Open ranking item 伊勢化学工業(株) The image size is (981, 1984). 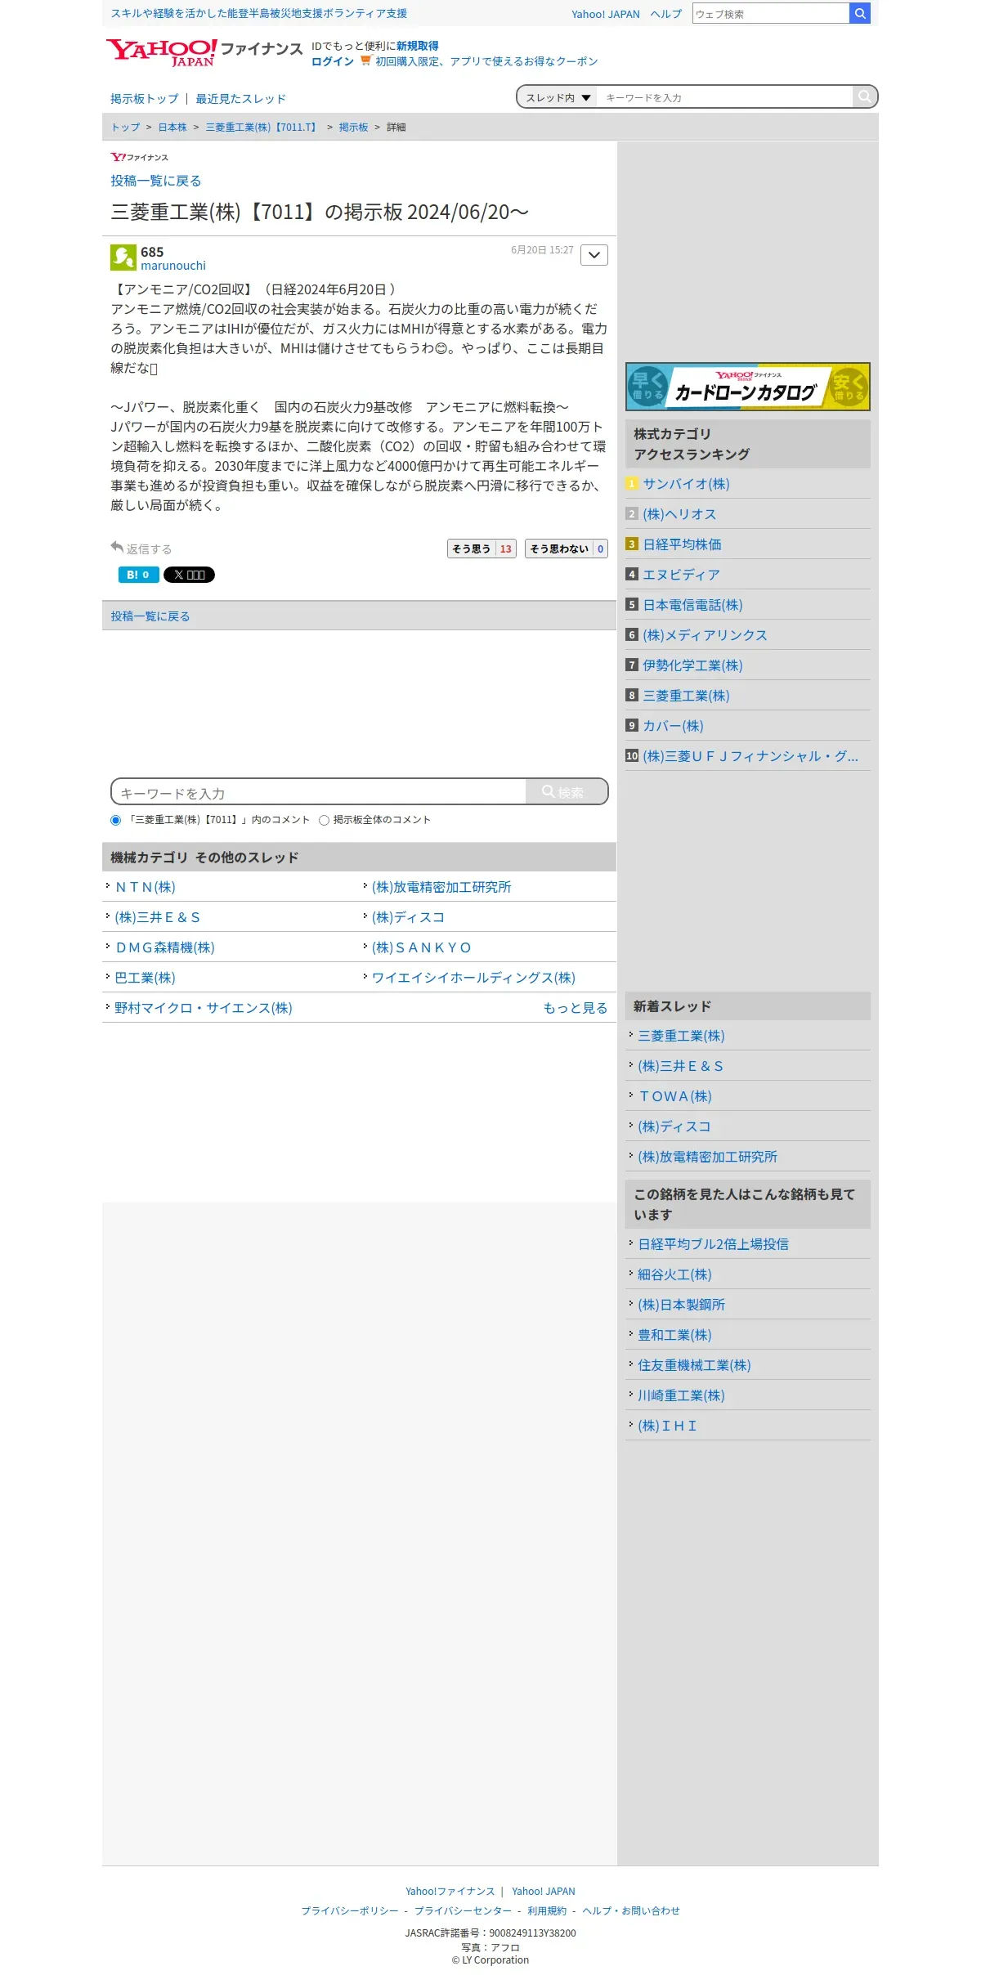pos(692,665)
